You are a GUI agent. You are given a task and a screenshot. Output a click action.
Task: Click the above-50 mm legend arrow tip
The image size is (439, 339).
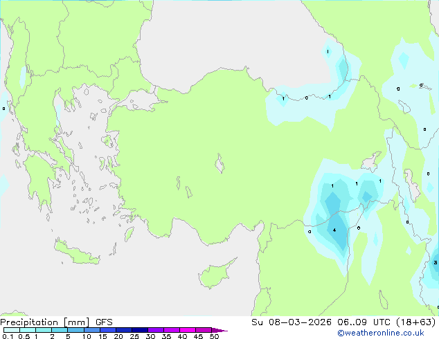point(219,330)
